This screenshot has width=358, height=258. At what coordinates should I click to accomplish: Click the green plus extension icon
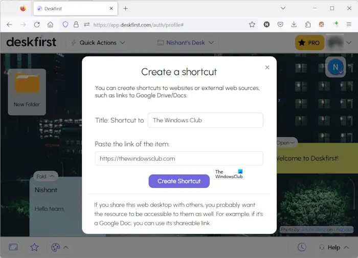click(x=336, y=24)
